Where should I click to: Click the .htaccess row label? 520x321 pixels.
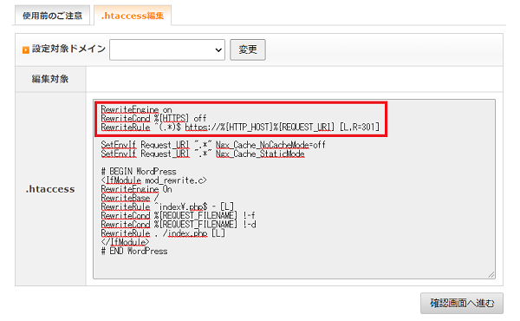coord(50,189)
